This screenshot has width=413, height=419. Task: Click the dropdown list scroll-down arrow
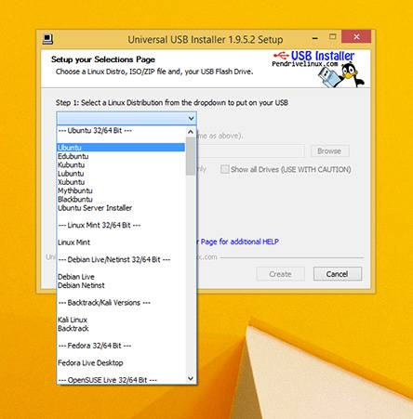191,378
